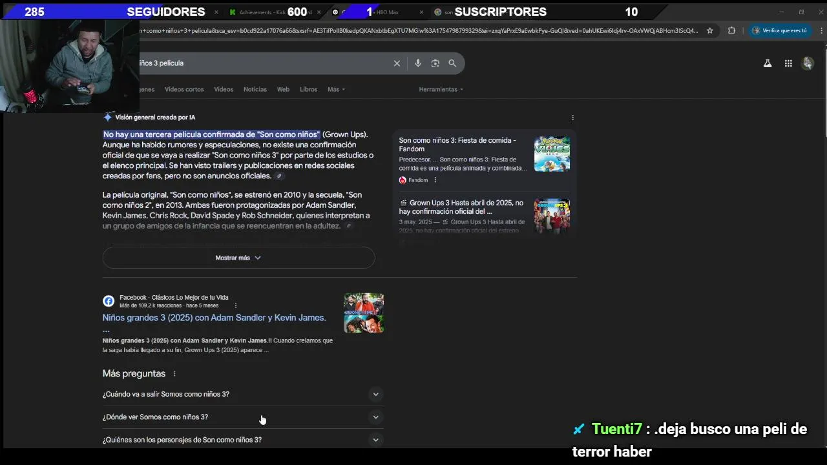Open 'Son como niños 3: Fiesta de comida' Fandom link
The height and width of the screenshot is (465, 827).
457,145
